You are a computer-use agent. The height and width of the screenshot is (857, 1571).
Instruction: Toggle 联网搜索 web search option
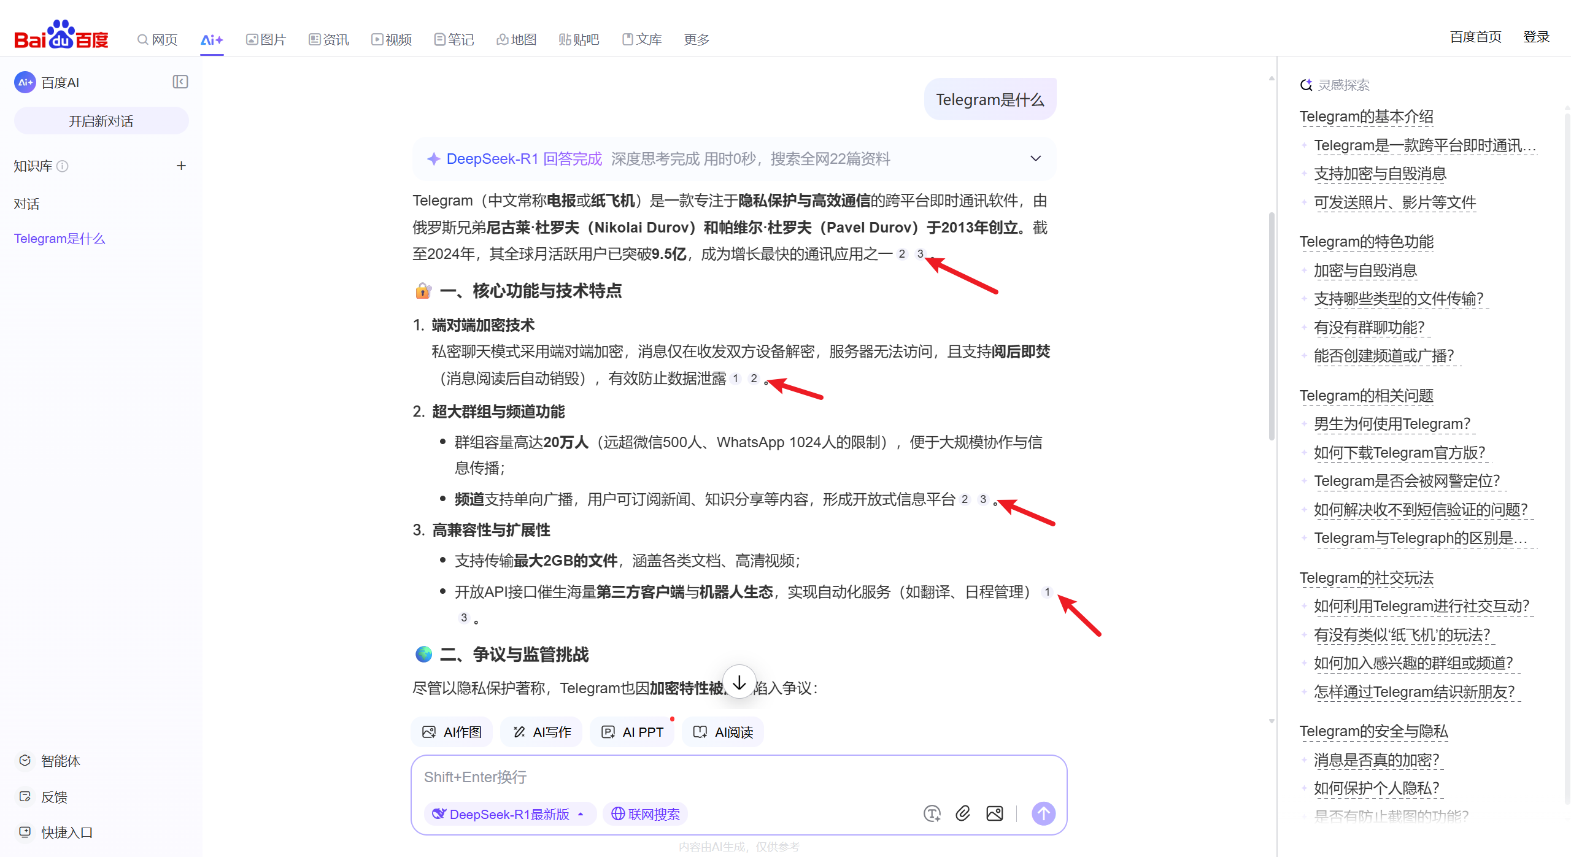pyautogui.click(x=645, y=813)
